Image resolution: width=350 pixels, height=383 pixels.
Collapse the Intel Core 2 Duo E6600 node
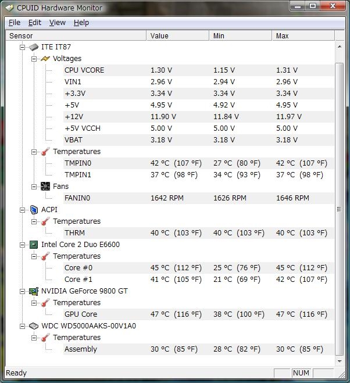click(x=22, y=245)
